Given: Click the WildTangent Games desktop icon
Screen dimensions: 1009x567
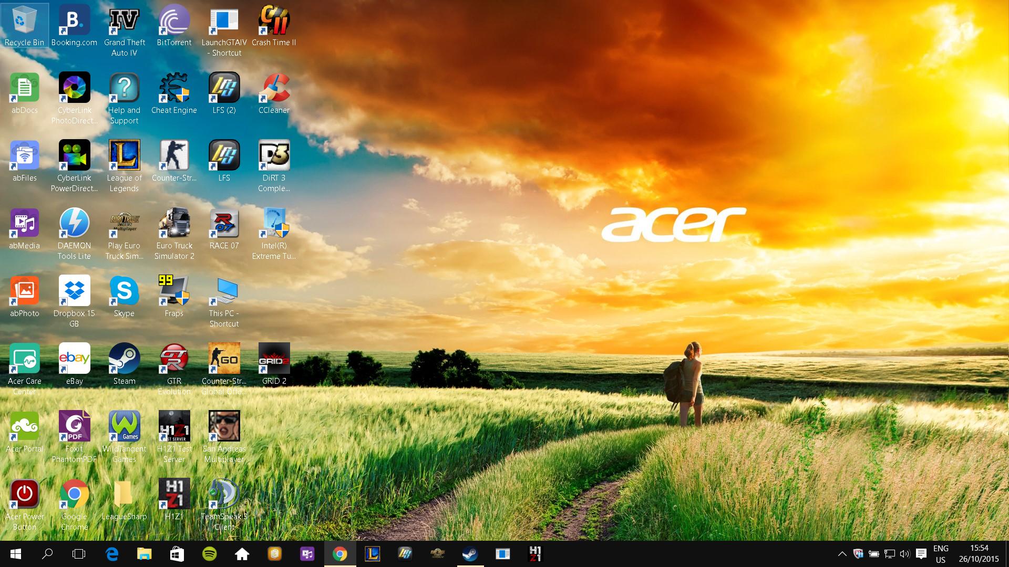Looking at the screenshot, I should [124, 437].
